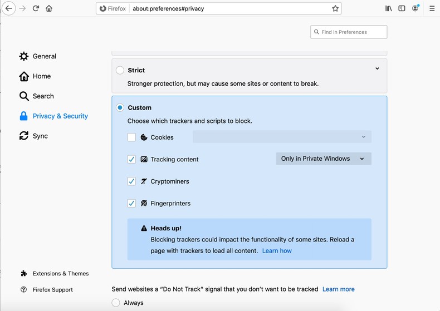Uncheck the Cryptominers checkbox
The height and width of the screenshot is (311, 440).
(131, 181)
